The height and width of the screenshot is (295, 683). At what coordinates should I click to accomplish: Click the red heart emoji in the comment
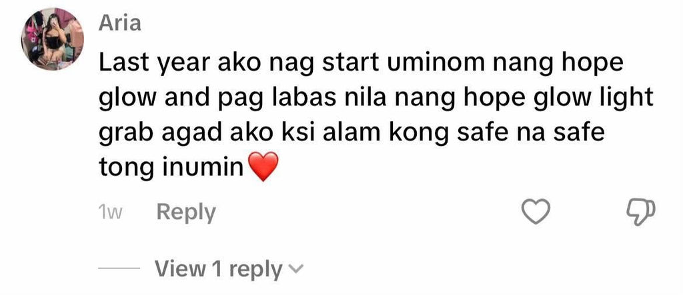pos(262,166)
